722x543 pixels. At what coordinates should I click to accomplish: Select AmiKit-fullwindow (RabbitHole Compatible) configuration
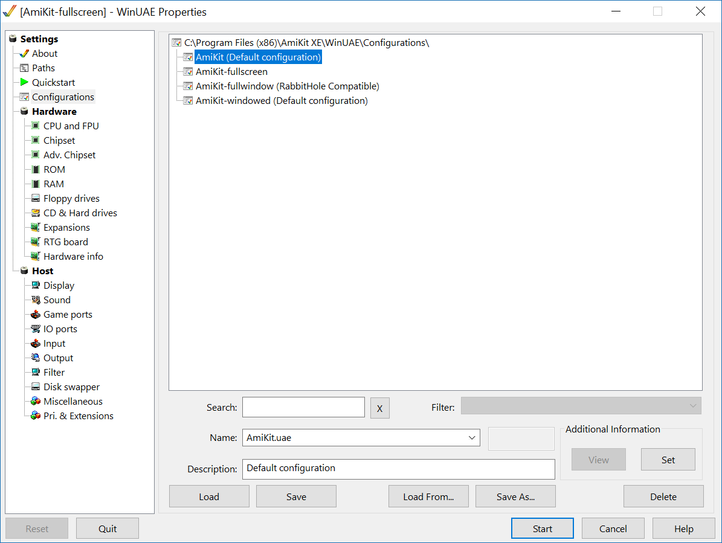coord(288,86)
